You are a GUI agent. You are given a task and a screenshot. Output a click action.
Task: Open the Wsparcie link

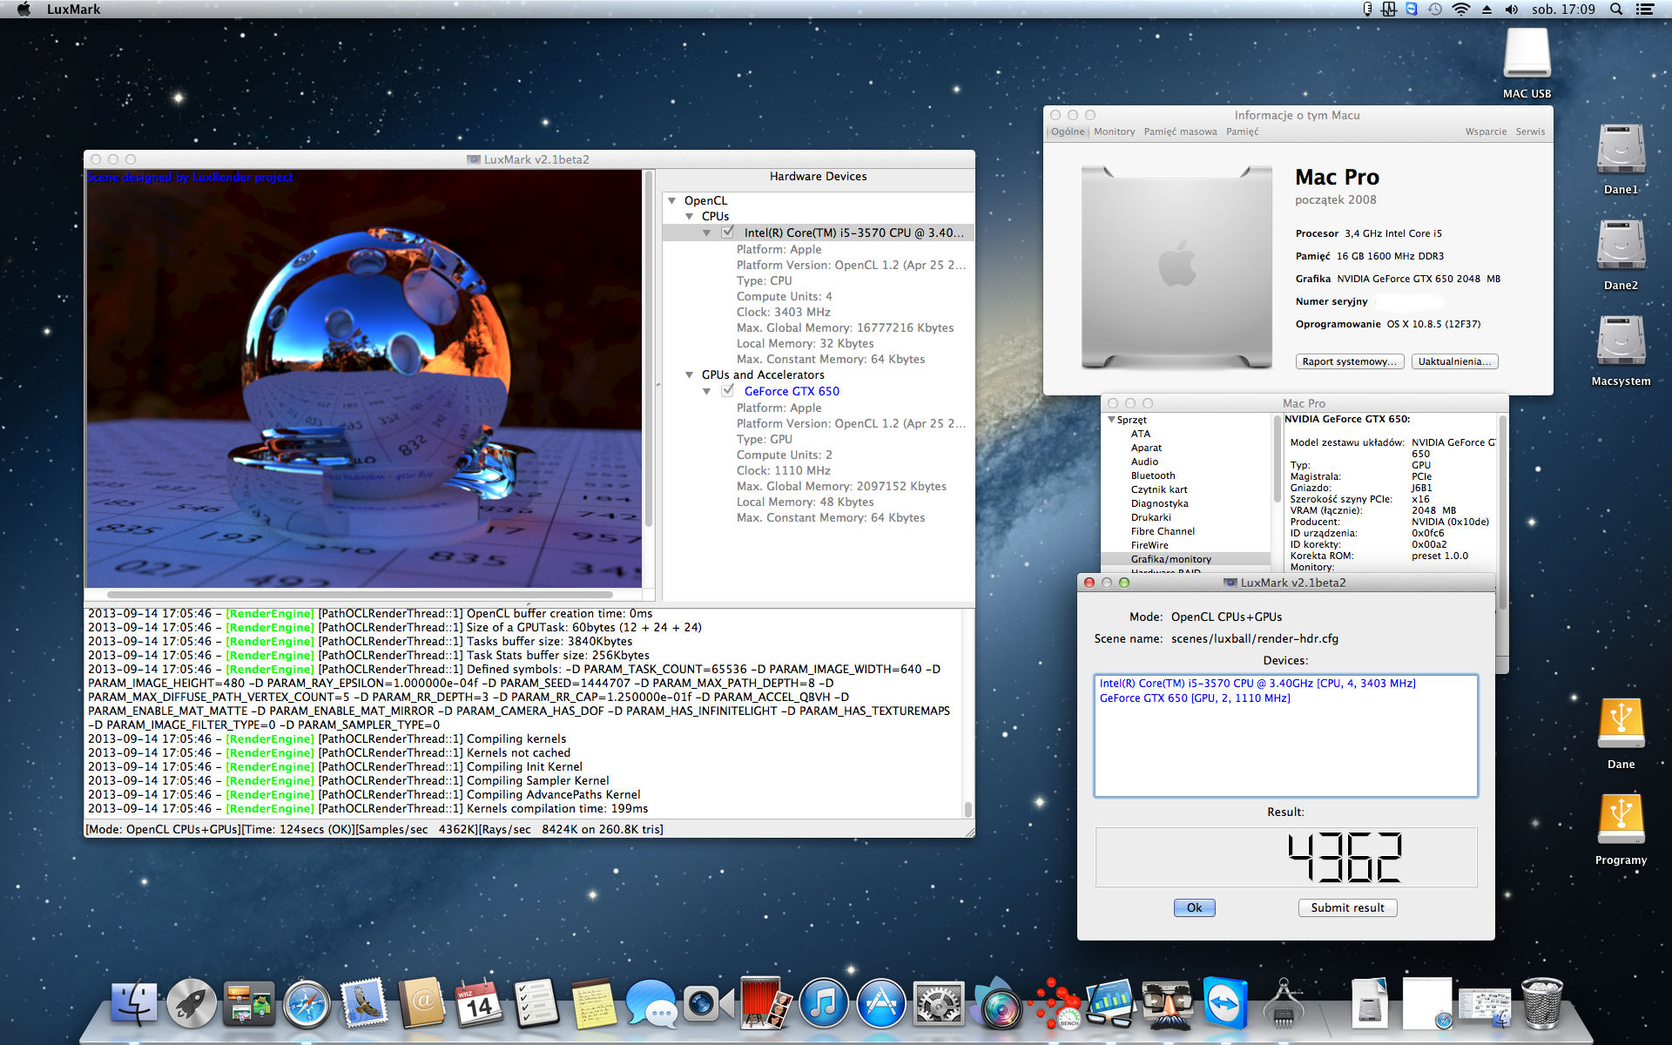coord(1486,131)
